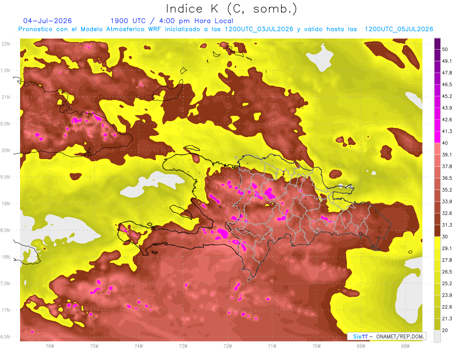Screen dimensions: 455x351
Task: Click the "39.1" color scale value
Action: click(x=447, y=155)
